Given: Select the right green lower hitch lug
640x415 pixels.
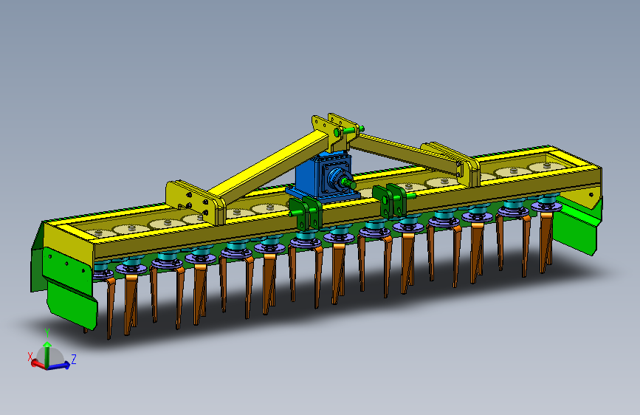Looking at the screenshot, I should pos(390,201).
